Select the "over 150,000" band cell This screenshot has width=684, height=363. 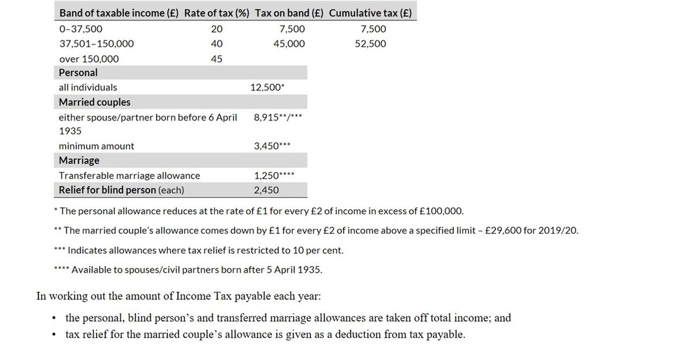click(x=89, y=59)
